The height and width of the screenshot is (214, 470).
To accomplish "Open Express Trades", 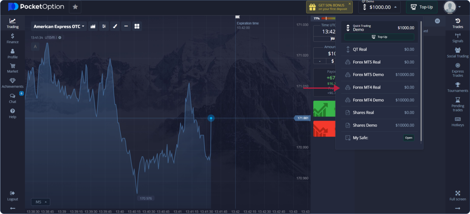I will (458, 70).
